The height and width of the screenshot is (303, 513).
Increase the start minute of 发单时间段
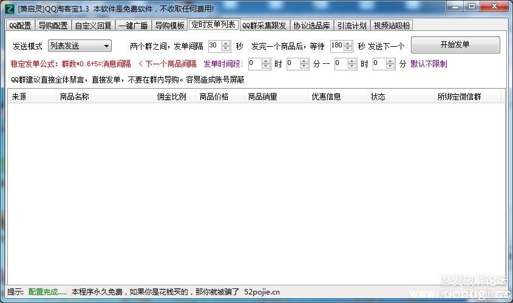[304, 61]
